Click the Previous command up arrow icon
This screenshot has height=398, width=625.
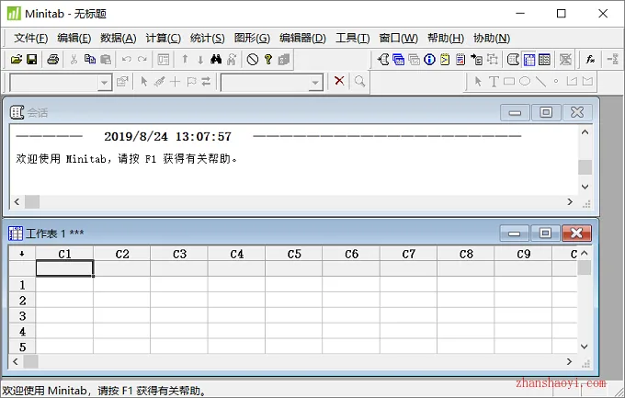pyautogui.click(x=185, y=60)
